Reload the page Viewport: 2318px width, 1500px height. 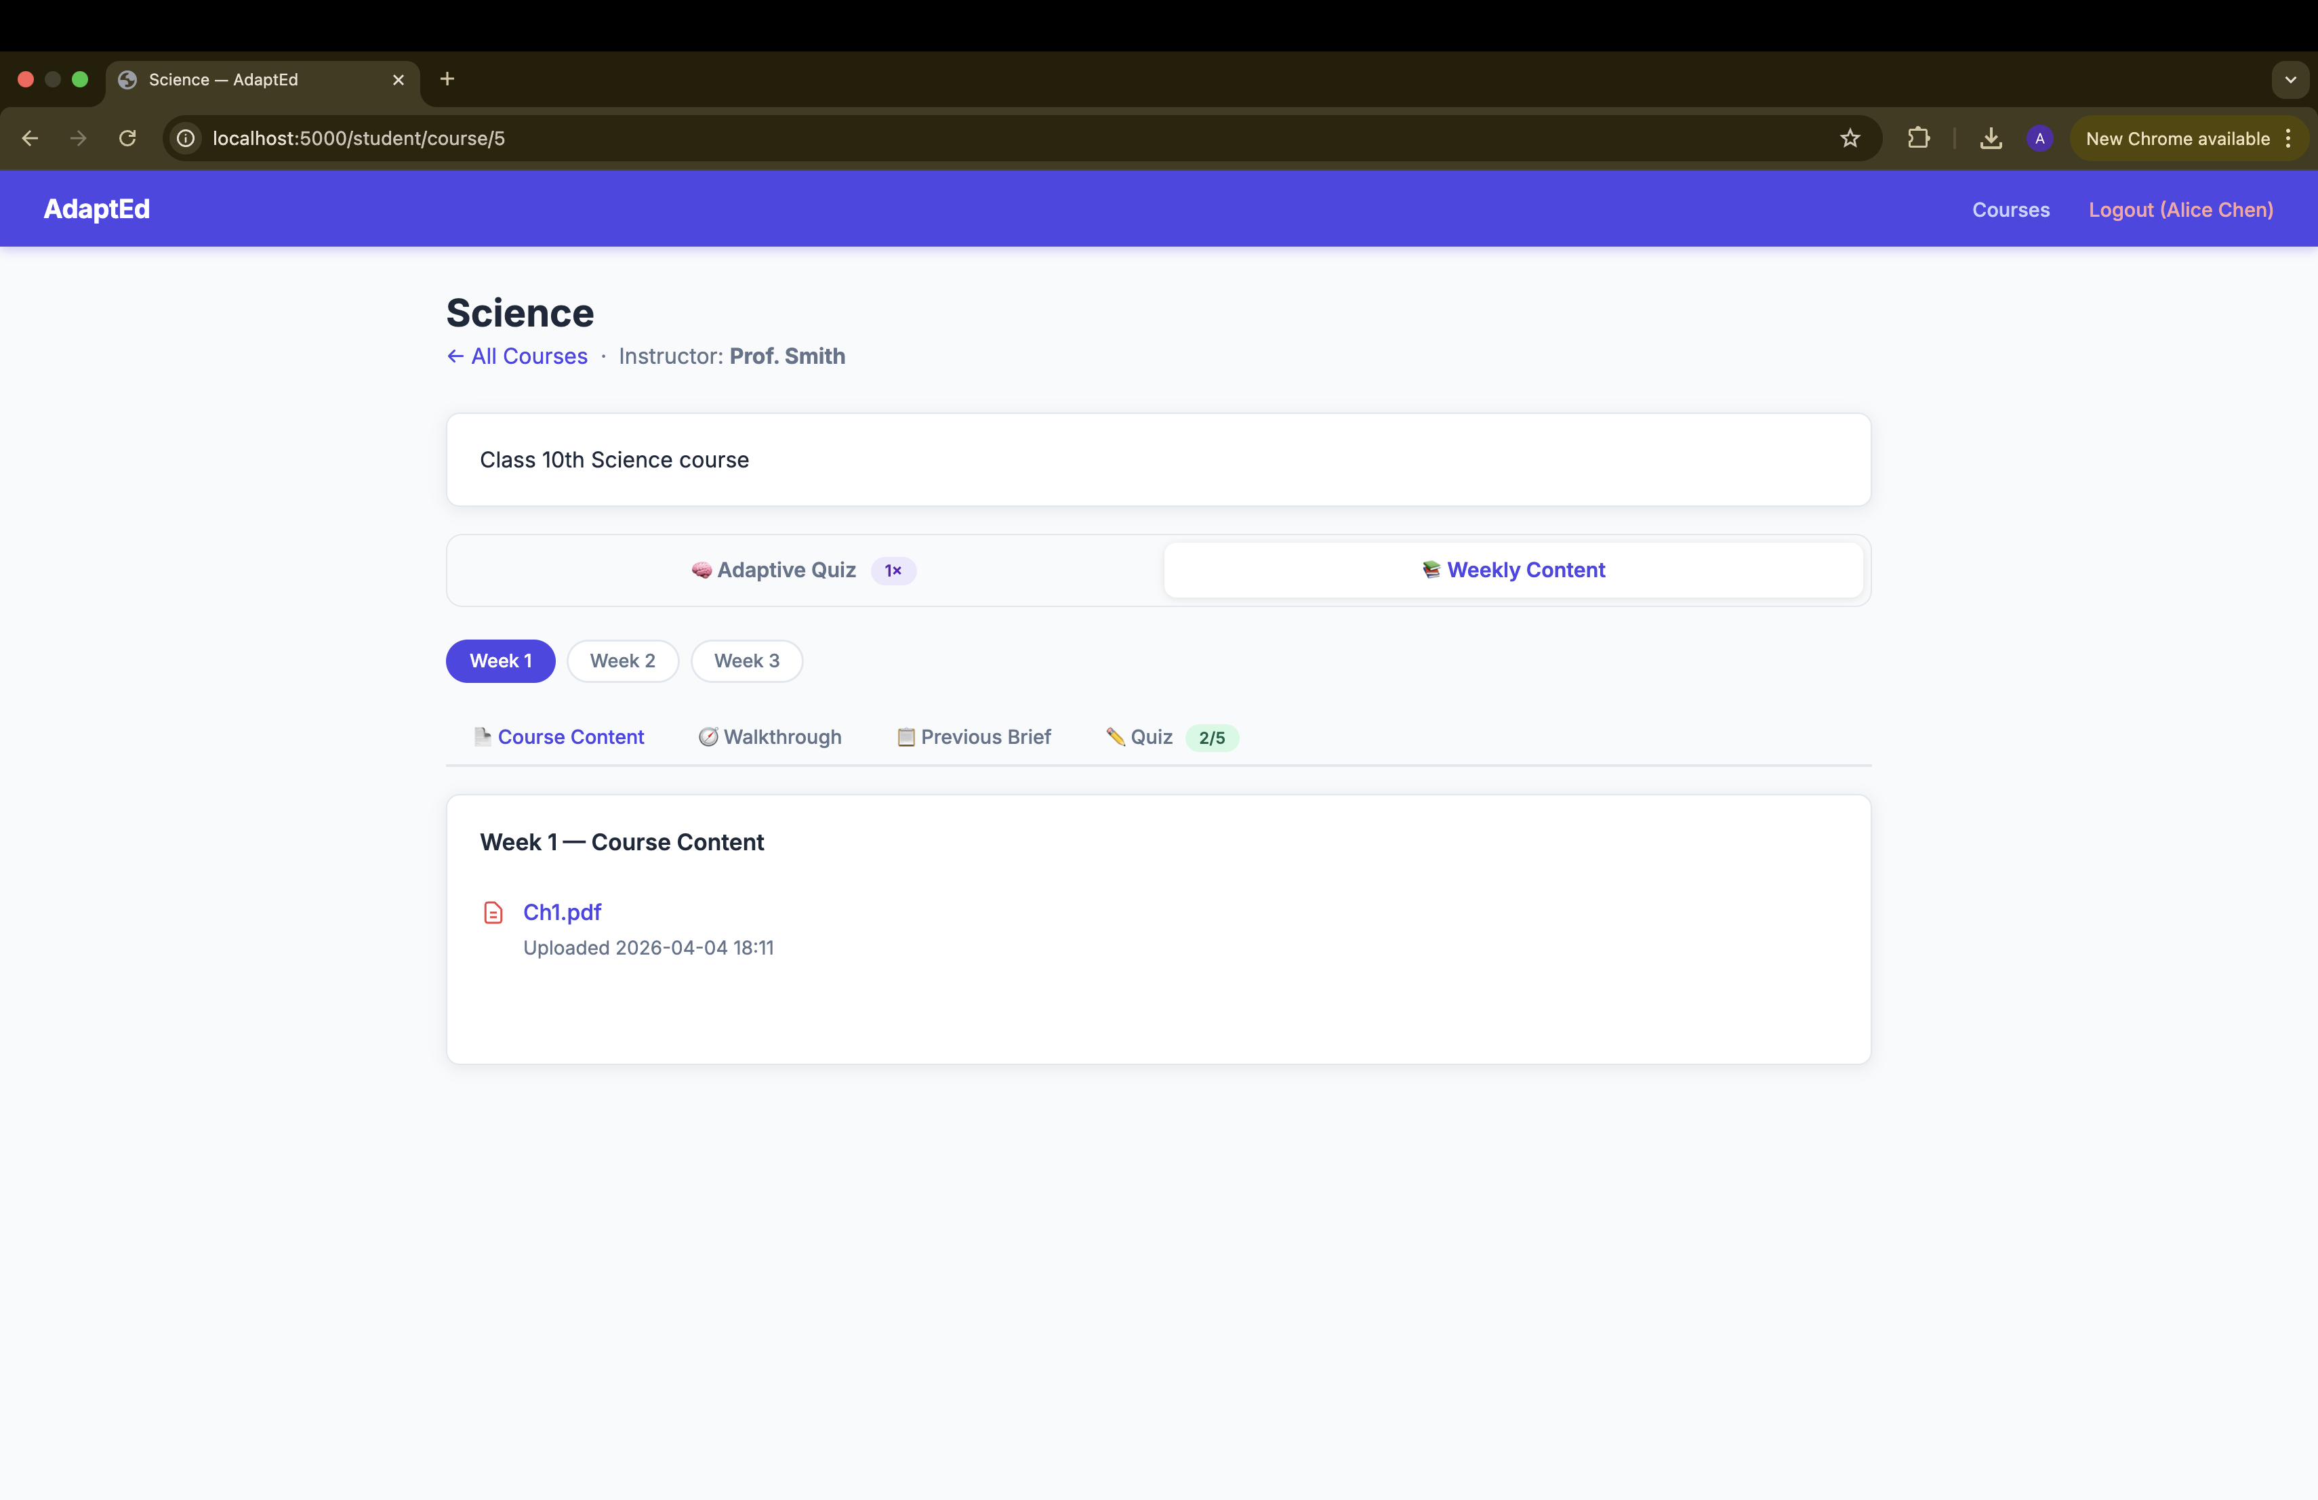[x=127, y=138]
